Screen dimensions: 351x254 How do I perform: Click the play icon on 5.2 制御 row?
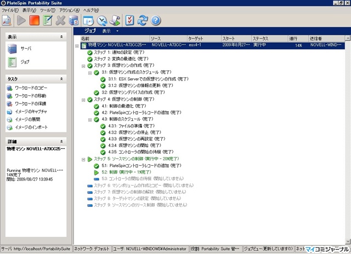tap(97, 172)
